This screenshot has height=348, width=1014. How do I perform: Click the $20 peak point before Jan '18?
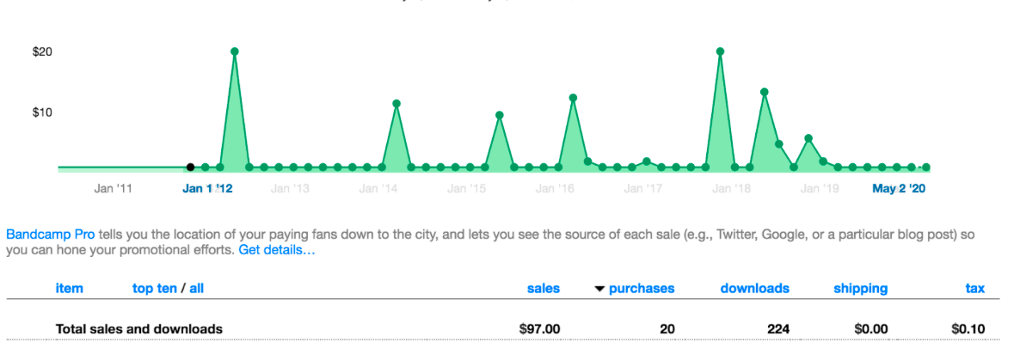pyautogui.click(x=720, y=52)
